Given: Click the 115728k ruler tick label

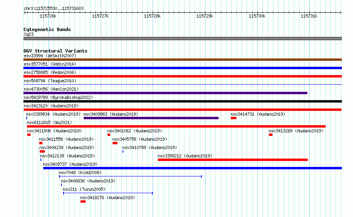Looking at the screenshot, I should [x=152, y=16].
